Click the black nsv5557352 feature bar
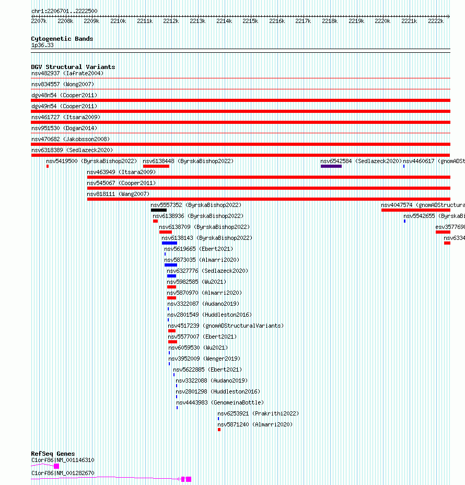Viewport: 465px width, 485px height. tap(159, 210)
